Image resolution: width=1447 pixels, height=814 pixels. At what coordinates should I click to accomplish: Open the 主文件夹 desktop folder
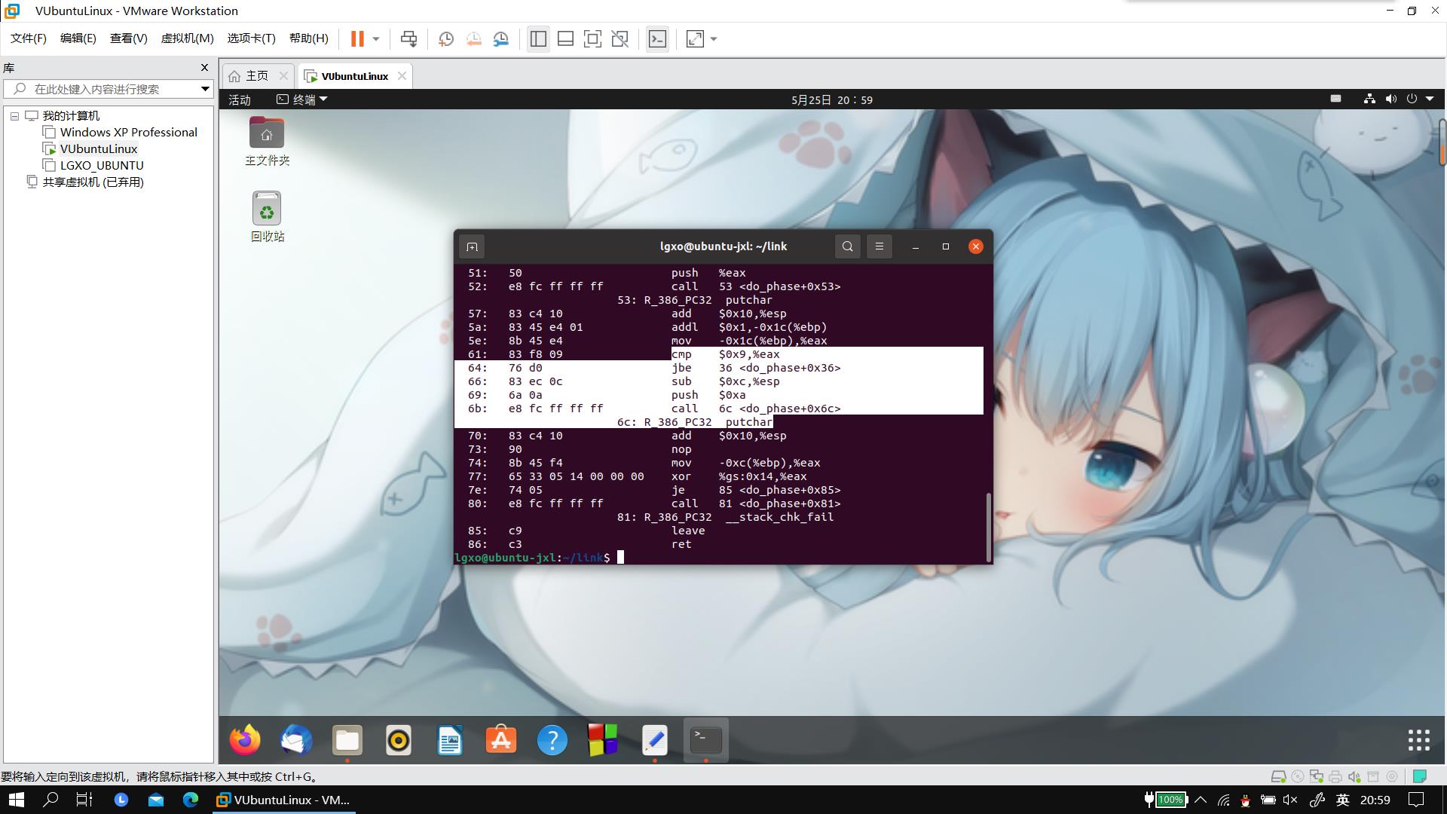pos(267,141)
